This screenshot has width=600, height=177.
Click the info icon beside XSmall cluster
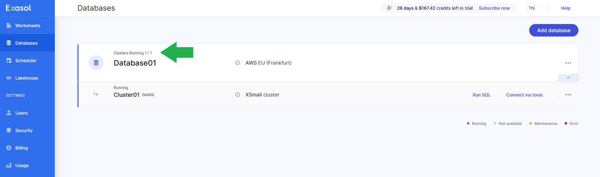click(x=238, y=95)
